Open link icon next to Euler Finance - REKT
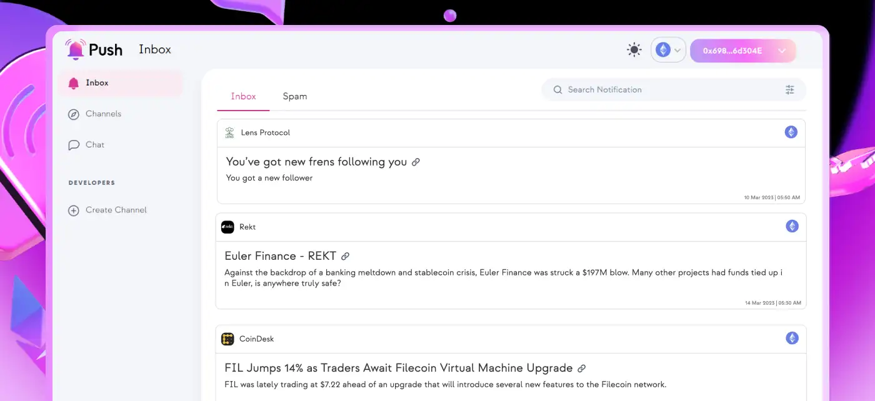The width and height of the screenshot is (875, 401). coord(345,257)
